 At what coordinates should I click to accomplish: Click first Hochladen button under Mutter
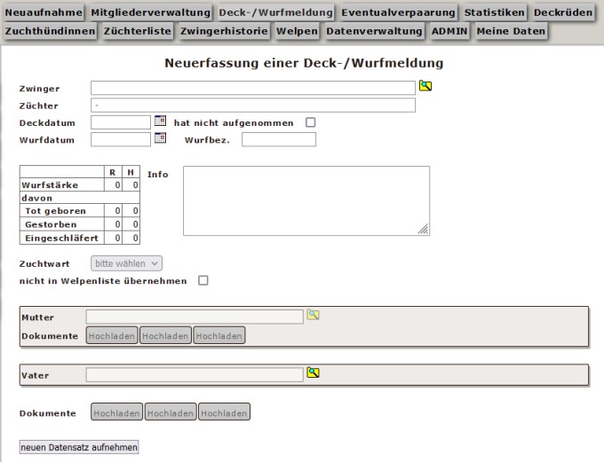pyautogui.click(x=112, y=335)
